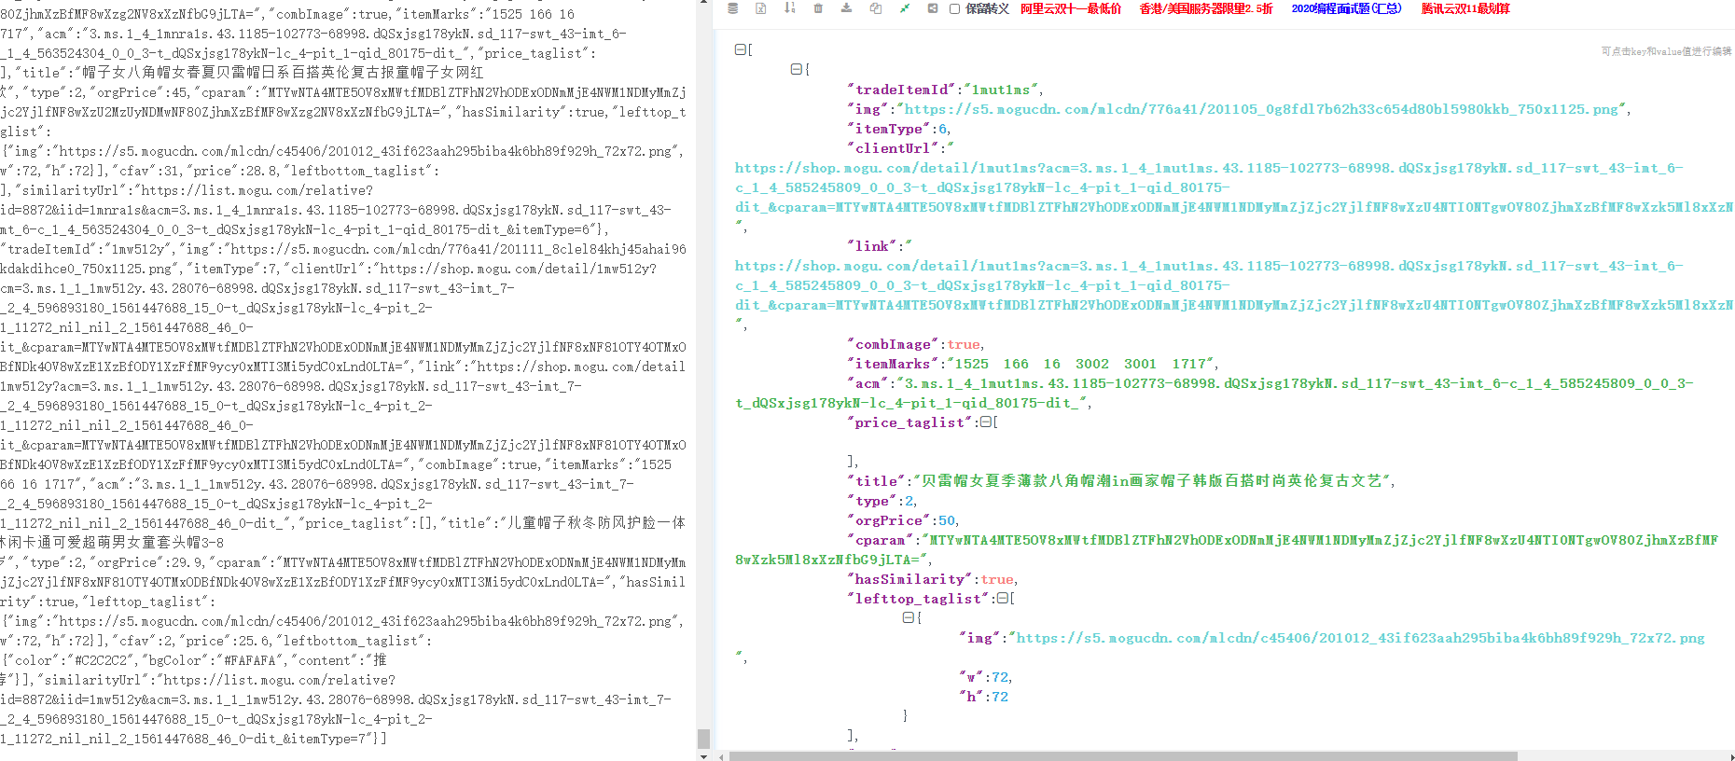The height and width of the screenshot is (761, 1735).
Task: Collapse the lefttop_taglist array
Action: pos(1002,599)
